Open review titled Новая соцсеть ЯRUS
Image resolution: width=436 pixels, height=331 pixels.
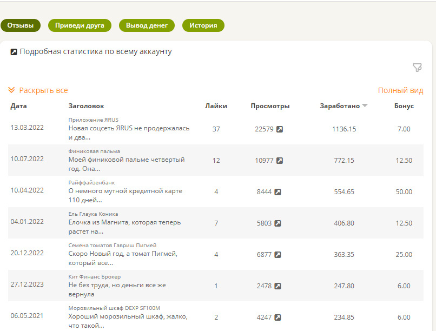coord(129,133)
